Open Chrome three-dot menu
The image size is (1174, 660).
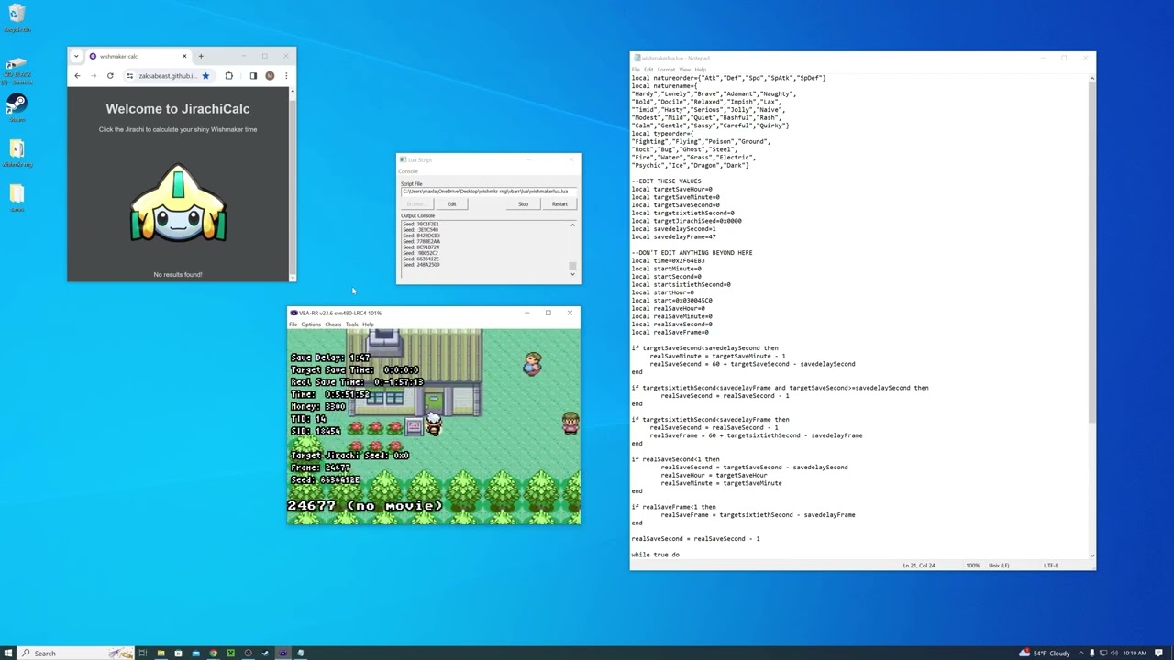pos(286,76)
